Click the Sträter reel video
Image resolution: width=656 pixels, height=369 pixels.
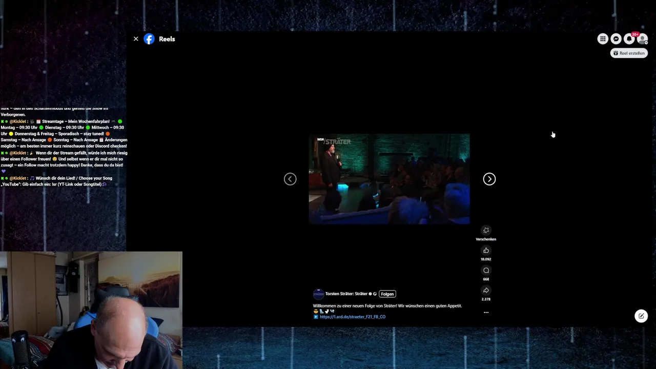pos(389,179)
